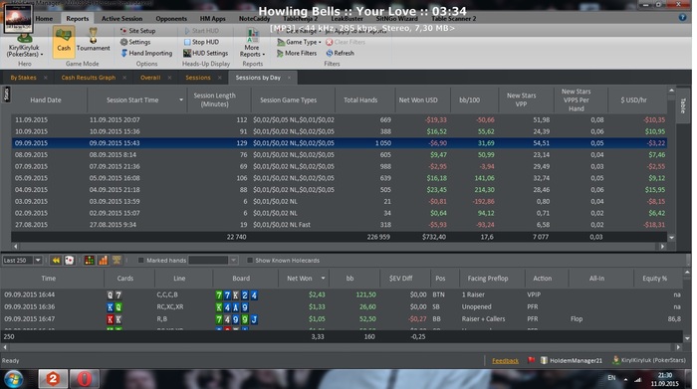Open More Filters

(x=297, y=53)
